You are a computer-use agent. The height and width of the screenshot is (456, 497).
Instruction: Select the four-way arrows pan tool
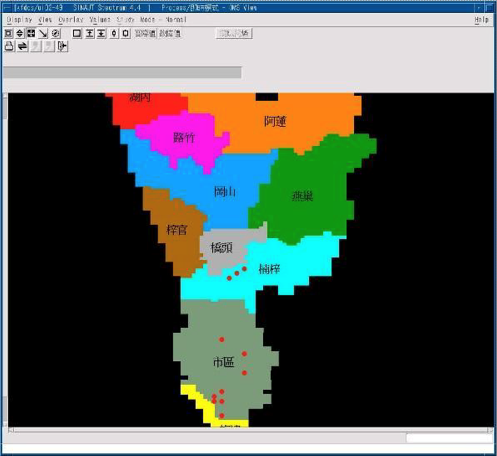point(31,34)
